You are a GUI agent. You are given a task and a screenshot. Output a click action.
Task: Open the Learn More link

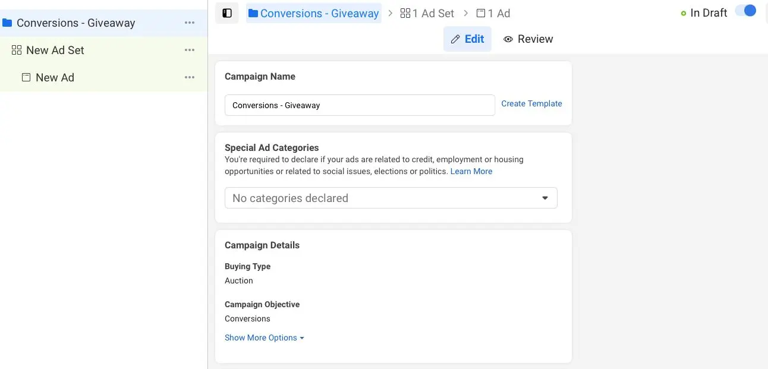pyautogui.click(x=471, y=171)
